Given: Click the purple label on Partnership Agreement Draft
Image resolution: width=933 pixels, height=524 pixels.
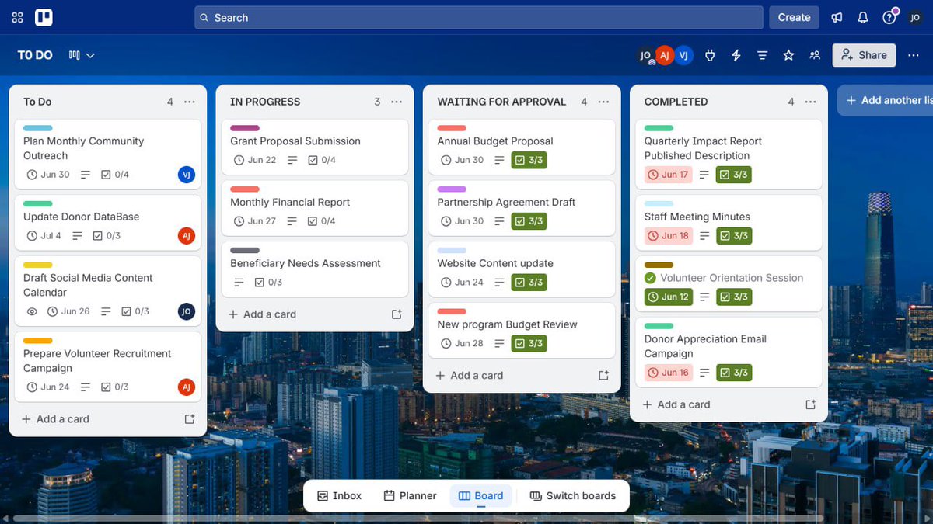Looking at the screenshot, I should [452, 189].
